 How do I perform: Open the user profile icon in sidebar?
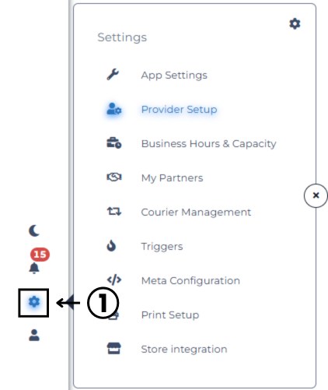coord(34,335)
